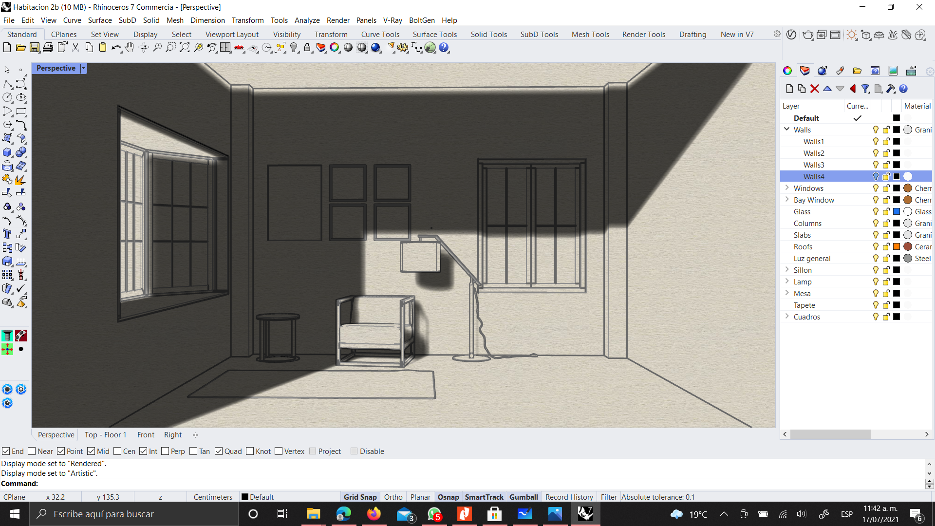Open the layer Tools hammer icon
Image resolution: width=935 pixels, height=526 pixels.
(891, 89)
